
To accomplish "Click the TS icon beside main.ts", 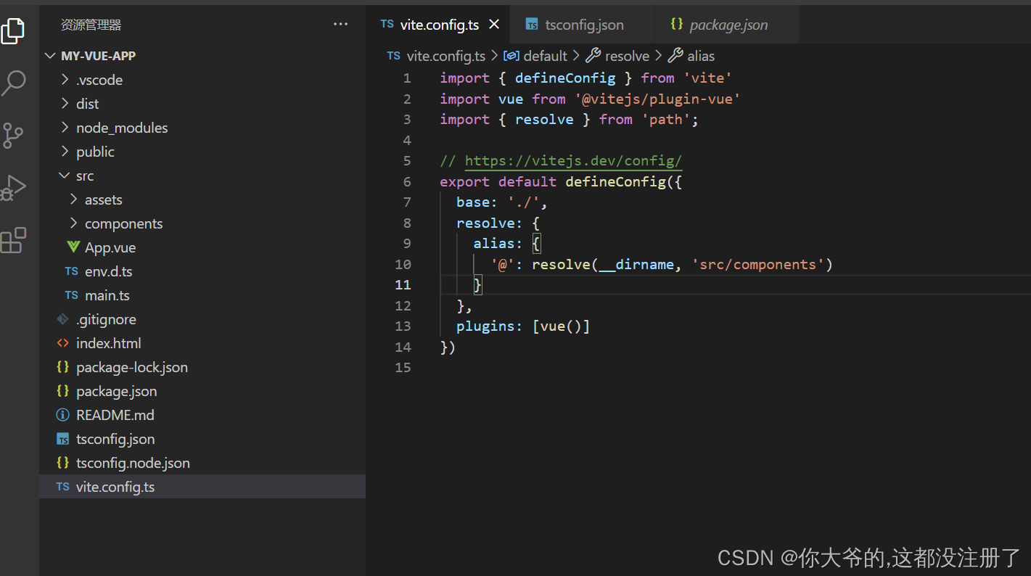I will [71, 295].
